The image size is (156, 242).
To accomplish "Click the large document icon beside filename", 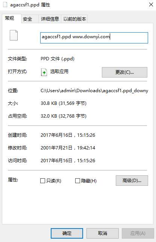I will pyautogui.click(x=14, y=35).
